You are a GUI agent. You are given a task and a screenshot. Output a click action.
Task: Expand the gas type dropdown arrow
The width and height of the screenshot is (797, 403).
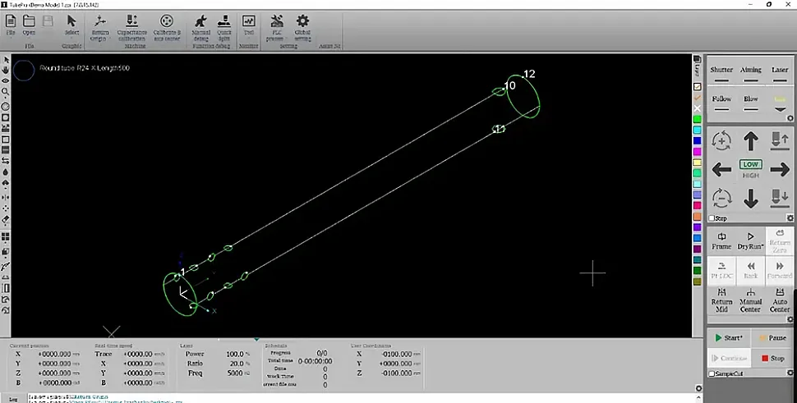pyautogui.click(x=780, y=110)
